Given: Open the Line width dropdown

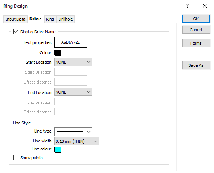Looking at the screenshot, I should [76, 141].
